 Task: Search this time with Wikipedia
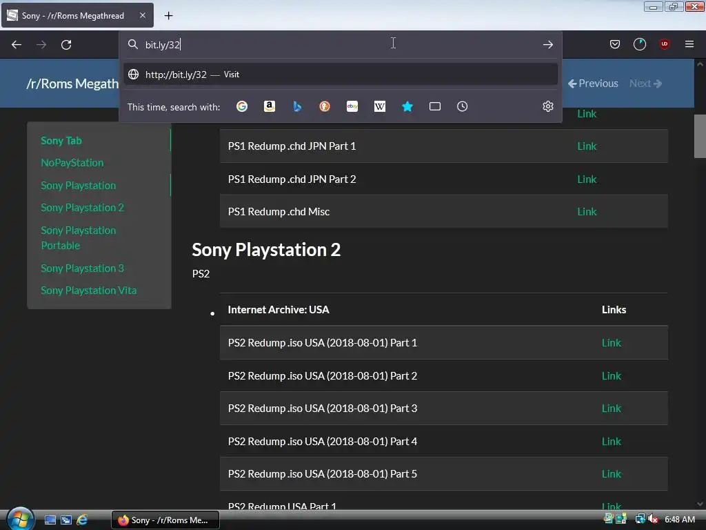[x=380, y=106]
